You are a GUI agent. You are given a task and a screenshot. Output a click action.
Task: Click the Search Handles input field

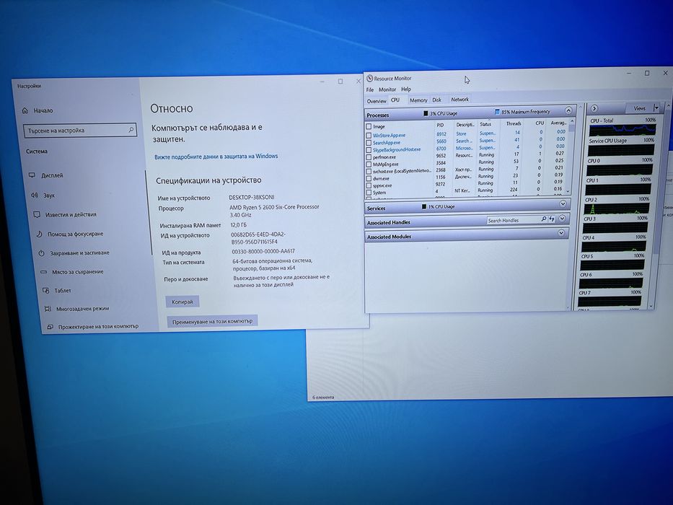click(x=512, y=220)
